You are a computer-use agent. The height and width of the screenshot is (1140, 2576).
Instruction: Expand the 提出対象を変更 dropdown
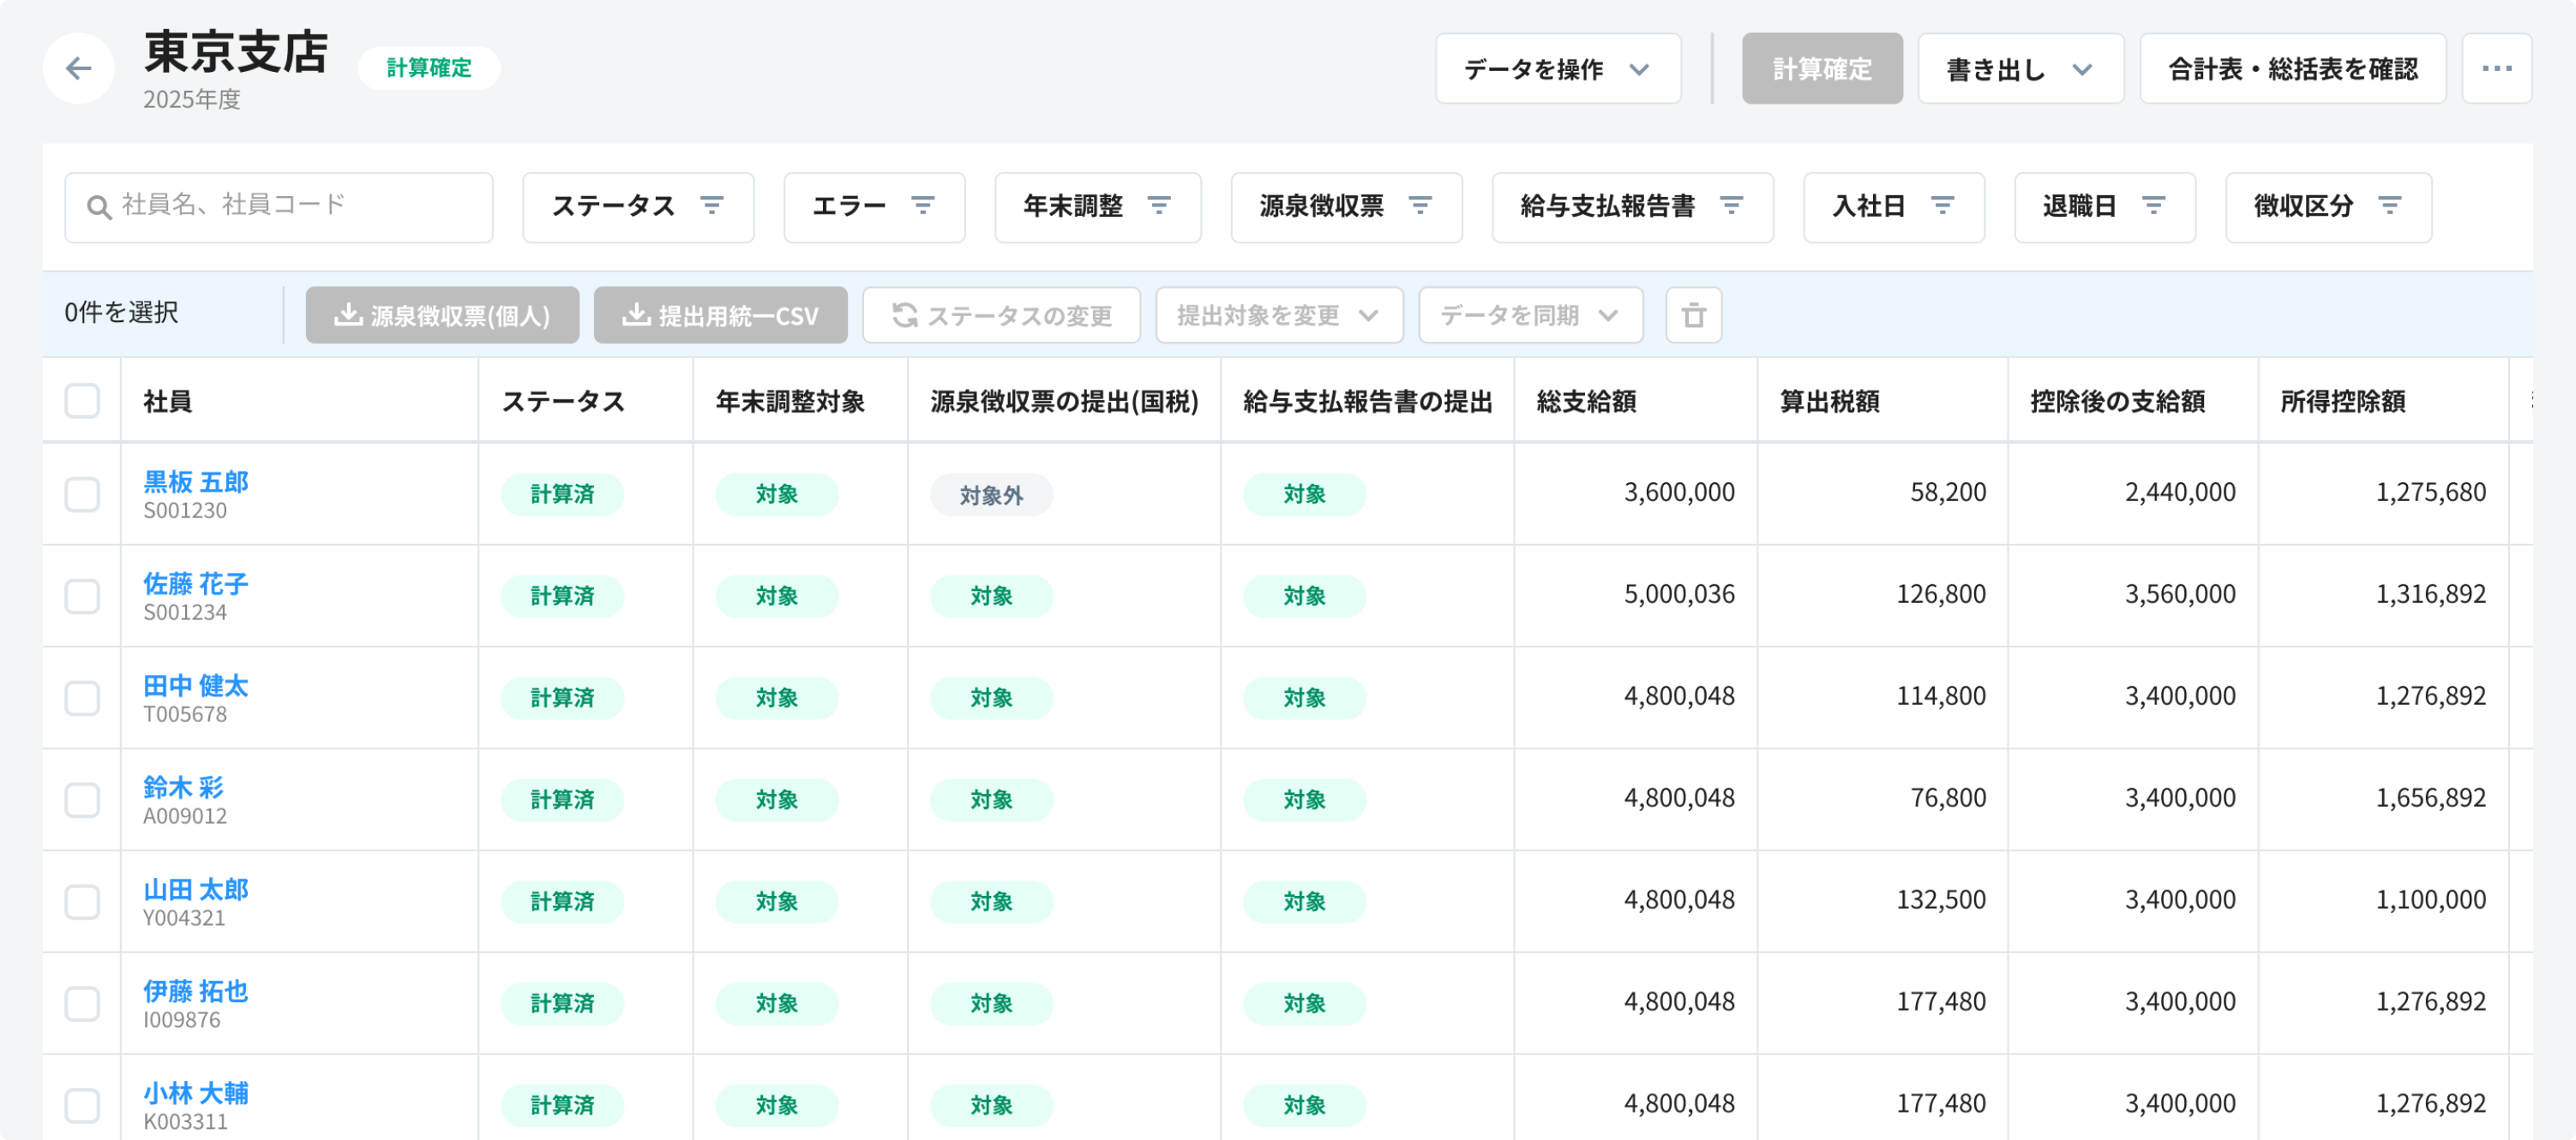point(1278,314)
